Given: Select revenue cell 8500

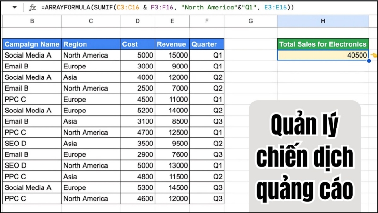Looking at the screenshot, I should click(x=172, y=121).
